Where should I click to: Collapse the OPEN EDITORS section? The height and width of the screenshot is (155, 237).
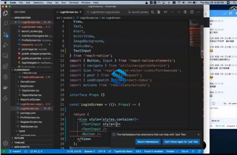point(23,18)
